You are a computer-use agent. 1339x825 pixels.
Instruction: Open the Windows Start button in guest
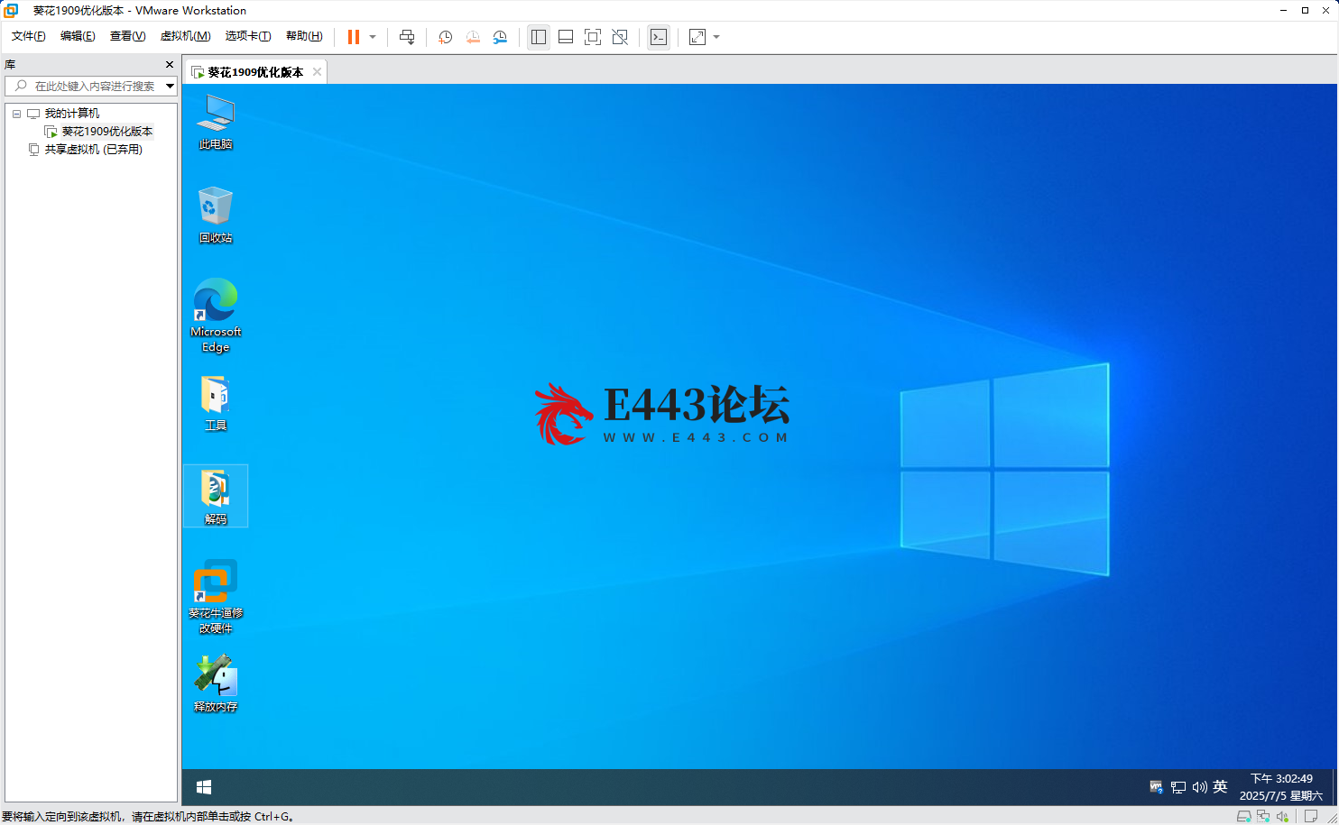tap(204, 787)
